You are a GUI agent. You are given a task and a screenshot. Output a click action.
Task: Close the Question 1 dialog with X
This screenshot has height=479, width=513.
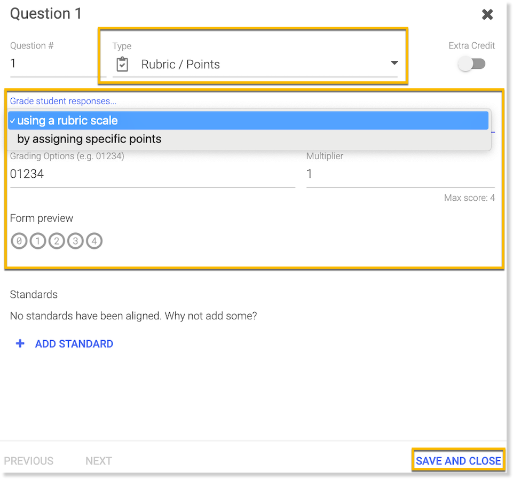click(487, 14)
